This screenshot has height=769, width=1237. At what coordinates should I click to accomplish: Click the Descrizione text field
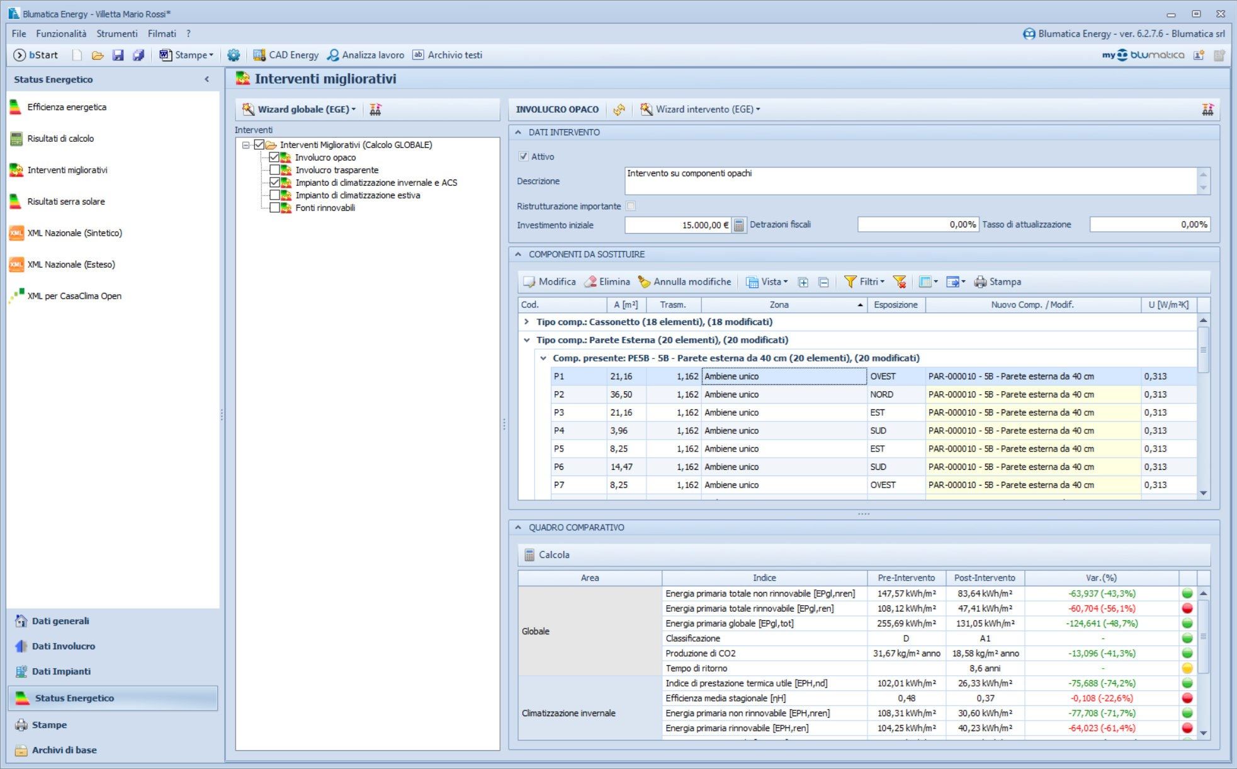pos(909,181)
